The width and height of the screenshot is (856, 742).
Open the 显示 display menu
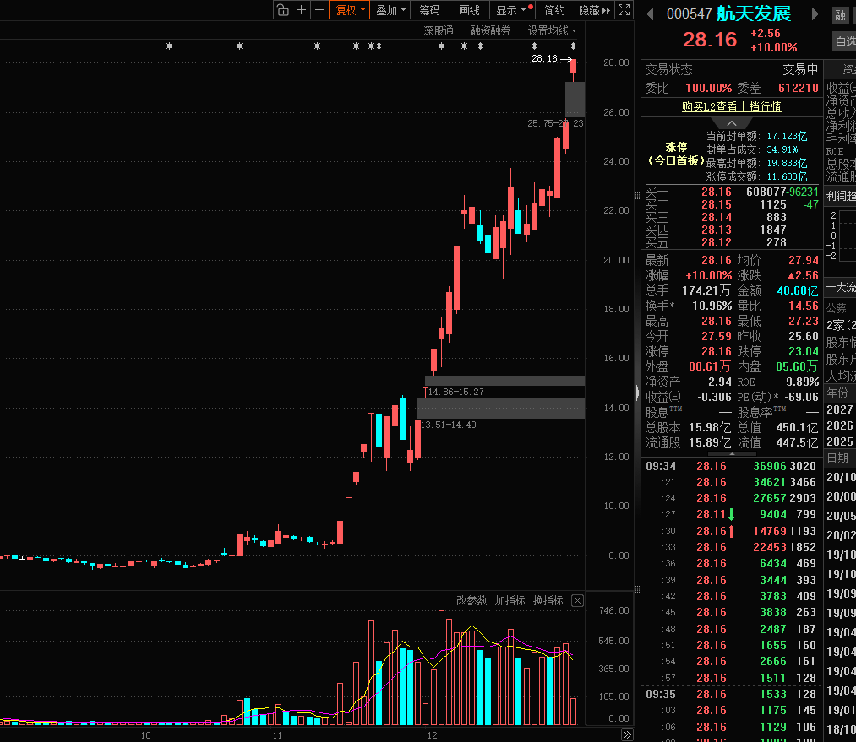[513, 10]
